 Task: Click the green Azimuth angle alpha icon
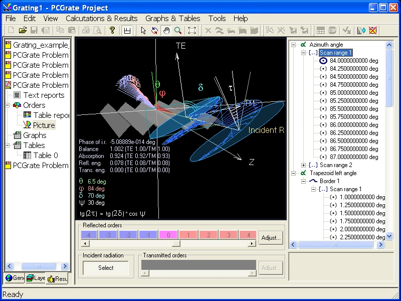[303, 45]
